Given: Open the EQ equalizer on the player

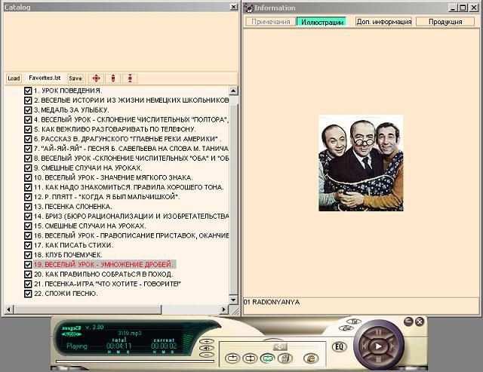Looking at the screenshot, I should coord(340,347).
